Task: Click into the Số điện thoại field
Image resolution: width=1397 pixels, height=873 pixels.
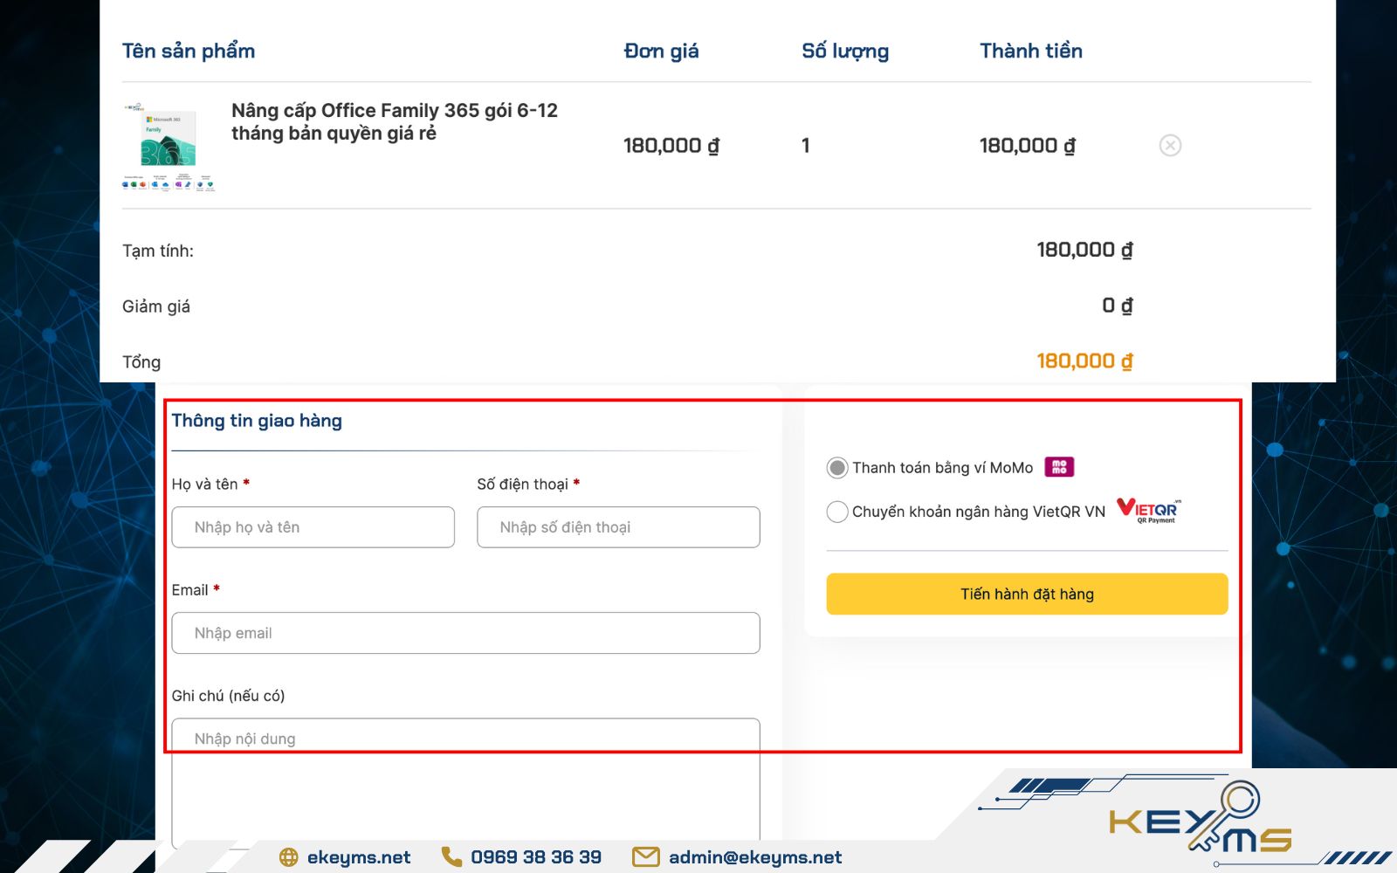Action: [618, 527]
